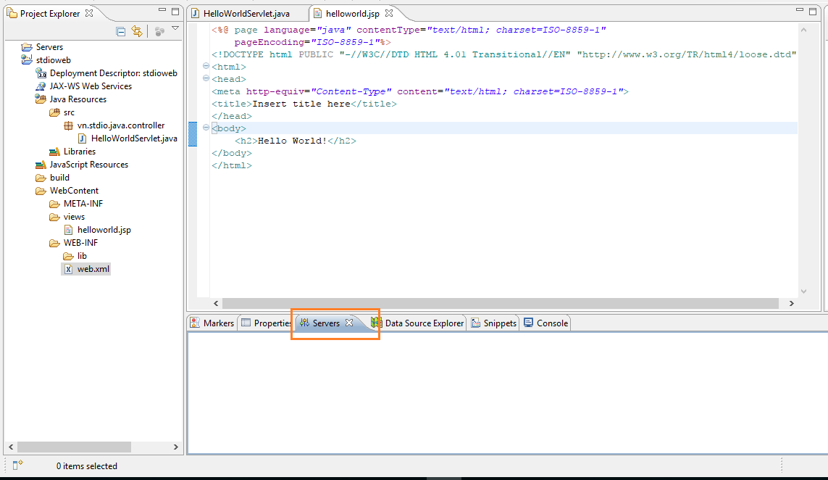The width and height of the screenshot is (828, 480).
Task: Click Project Explorer horizontal scrollbar thumb
Action: [x=75, y=447]
